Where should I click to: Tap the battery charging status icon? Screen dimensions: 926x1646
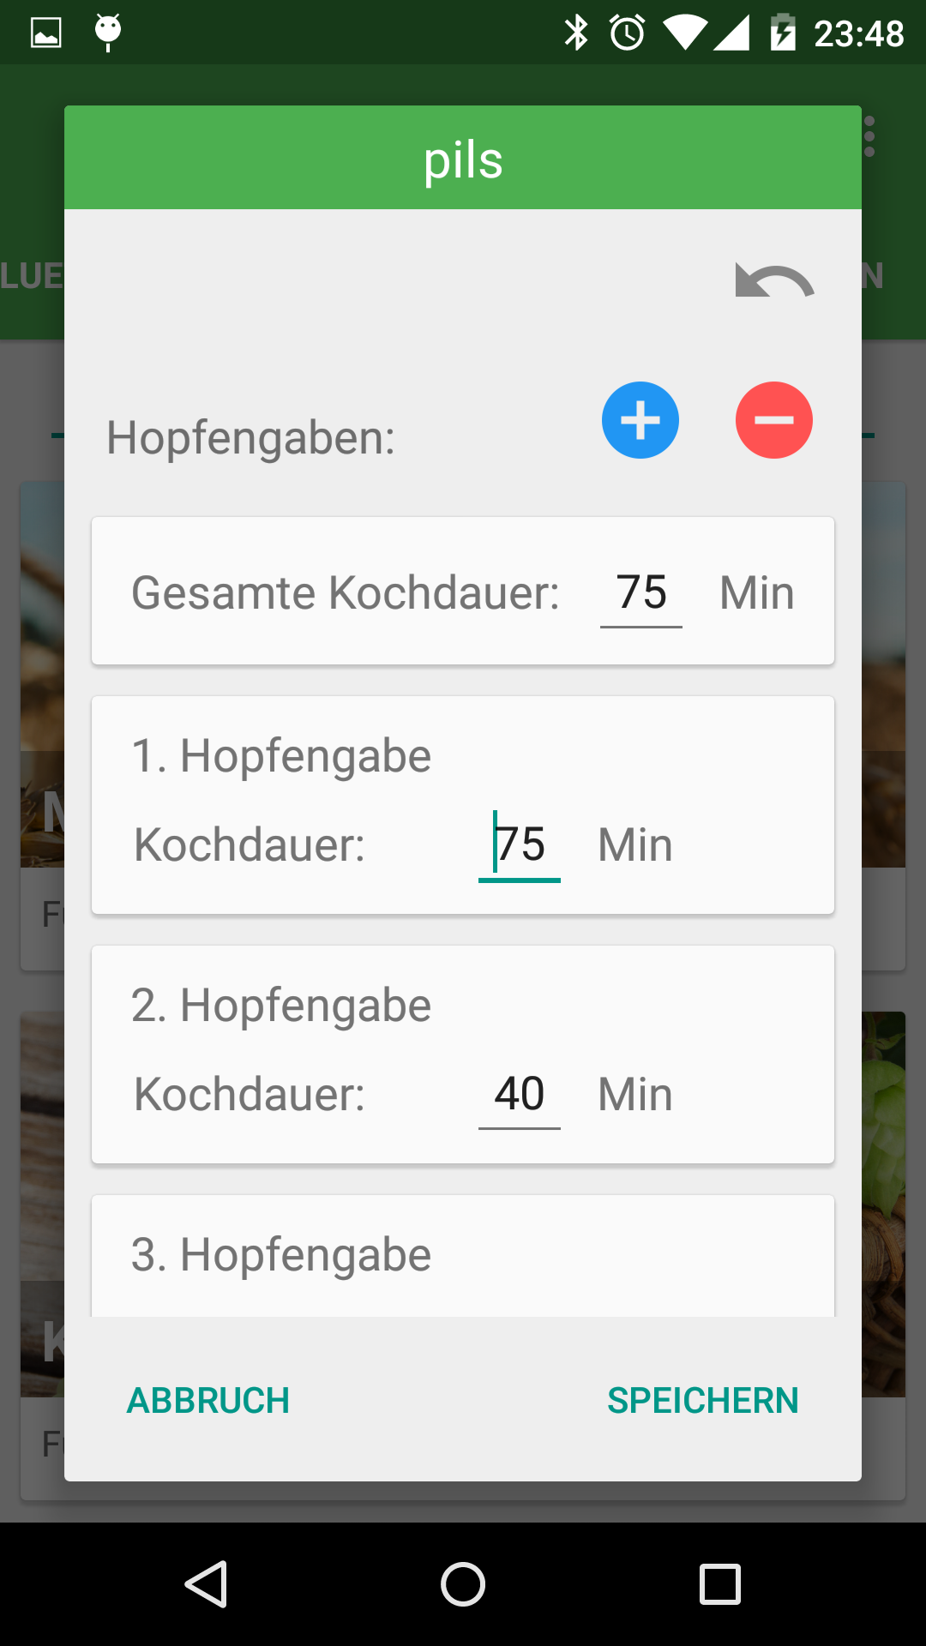point(783,33)
